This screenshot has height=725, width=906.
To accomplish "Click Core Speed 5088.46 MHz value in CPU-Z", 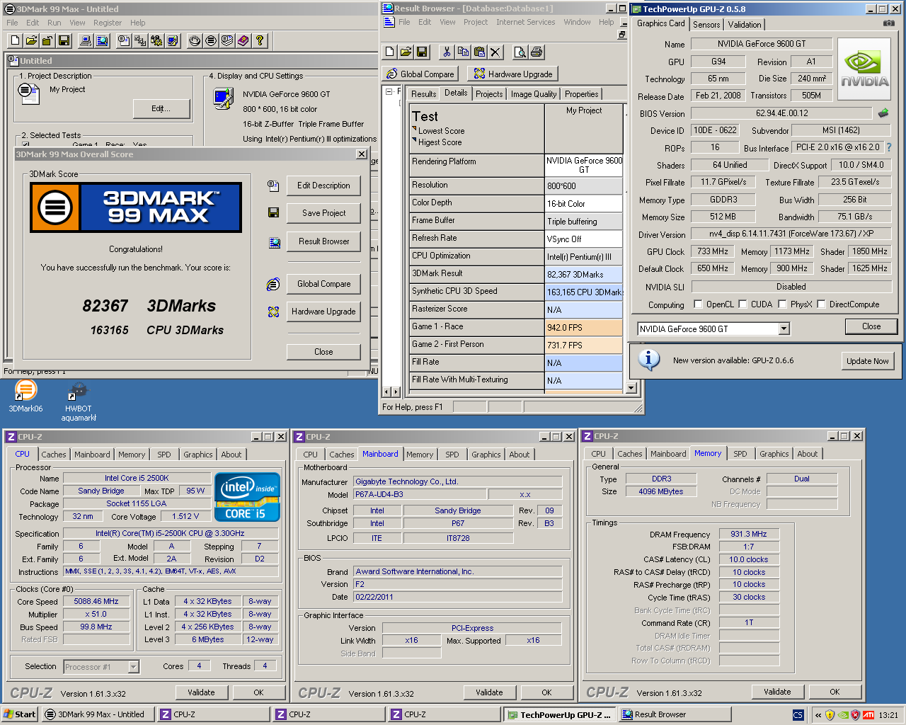I will (96, 601).
